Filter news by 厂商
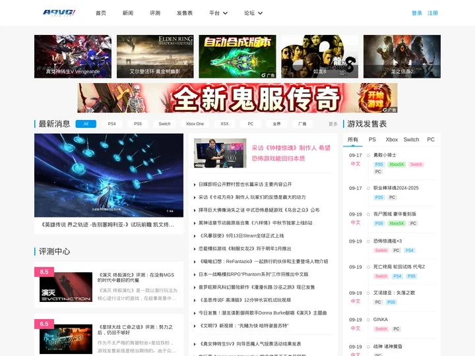The width and height of the screenshot is (475, 356). pyautogui.click(x=302, y=124)
